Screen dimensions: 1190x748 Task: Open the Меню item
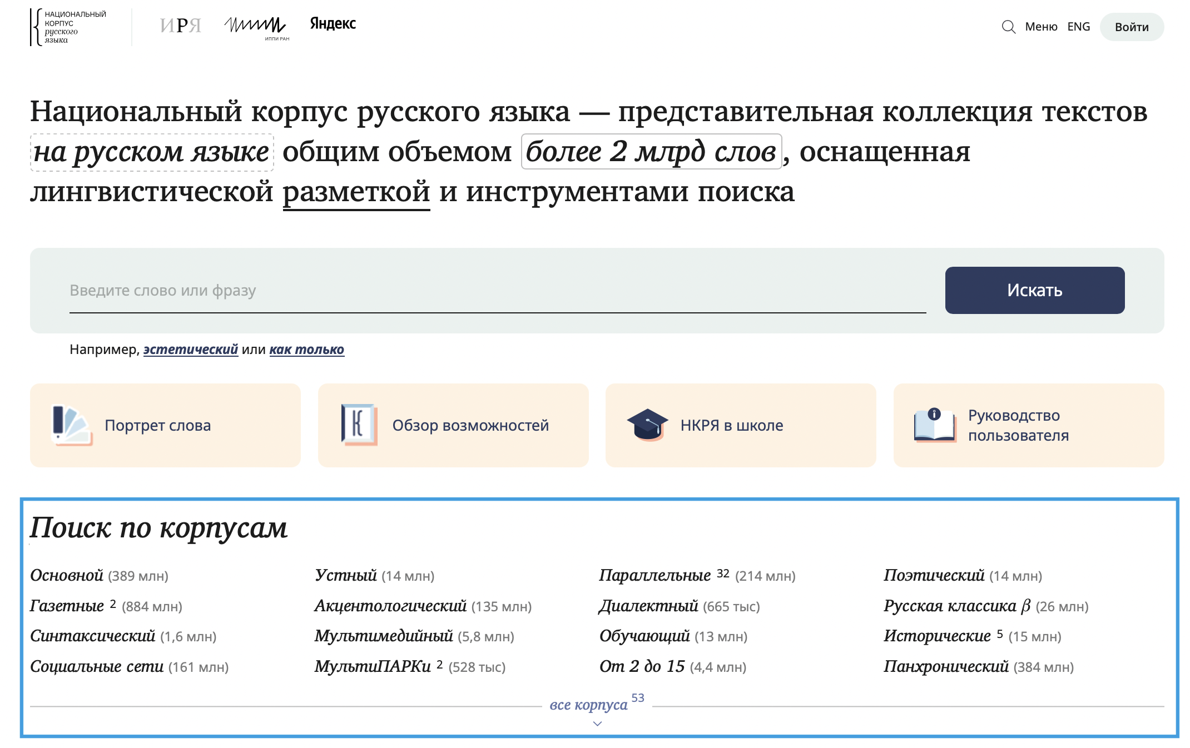(x=1041, y=27)
